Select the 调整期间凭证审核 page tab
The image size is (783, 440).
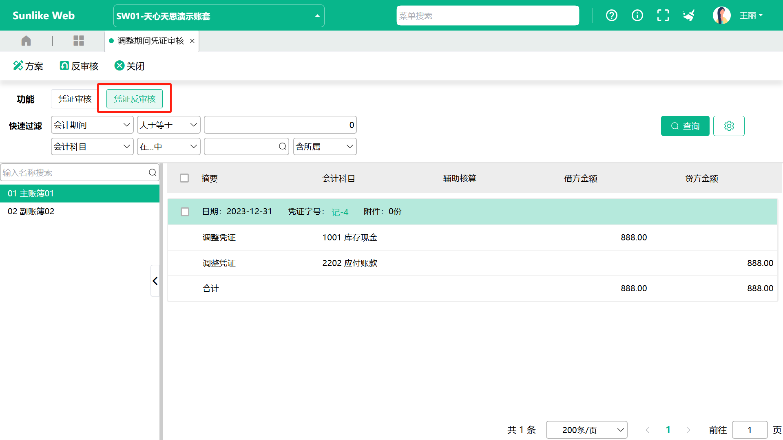coord(151,41)
